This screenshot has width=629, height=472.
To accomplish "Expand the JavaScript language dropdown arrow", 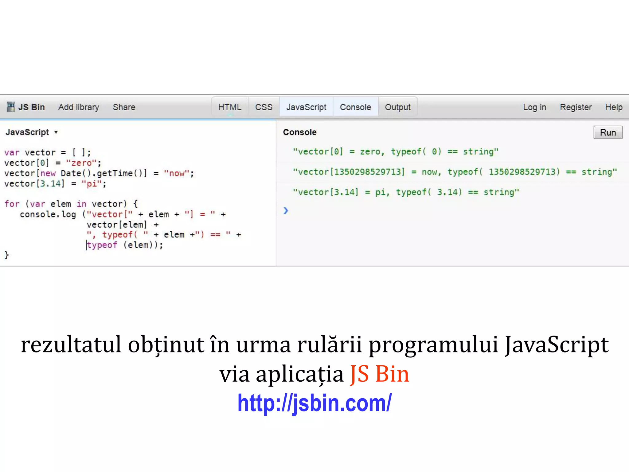I will [56, 132].
